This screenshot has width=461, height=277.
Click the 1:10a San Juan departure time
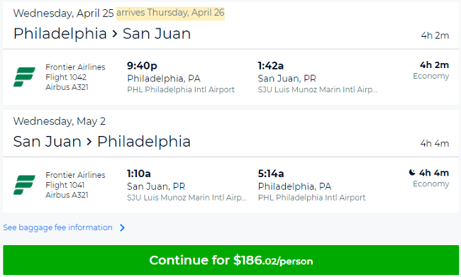[x=139, y=174]
